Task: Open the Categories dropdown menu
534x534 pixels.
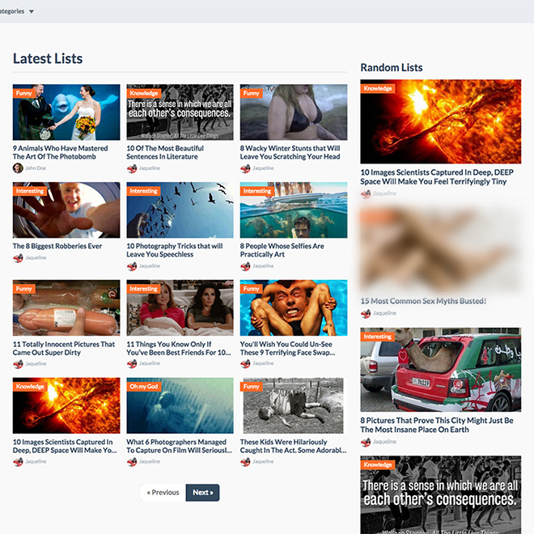Action: tap(16, 11)
